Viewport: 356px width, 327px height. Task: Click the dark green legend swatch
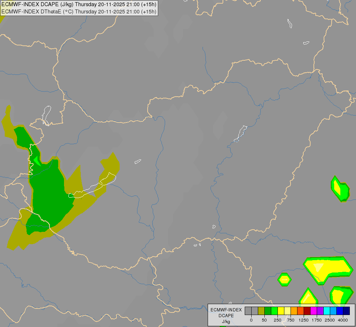pos(268,311)
